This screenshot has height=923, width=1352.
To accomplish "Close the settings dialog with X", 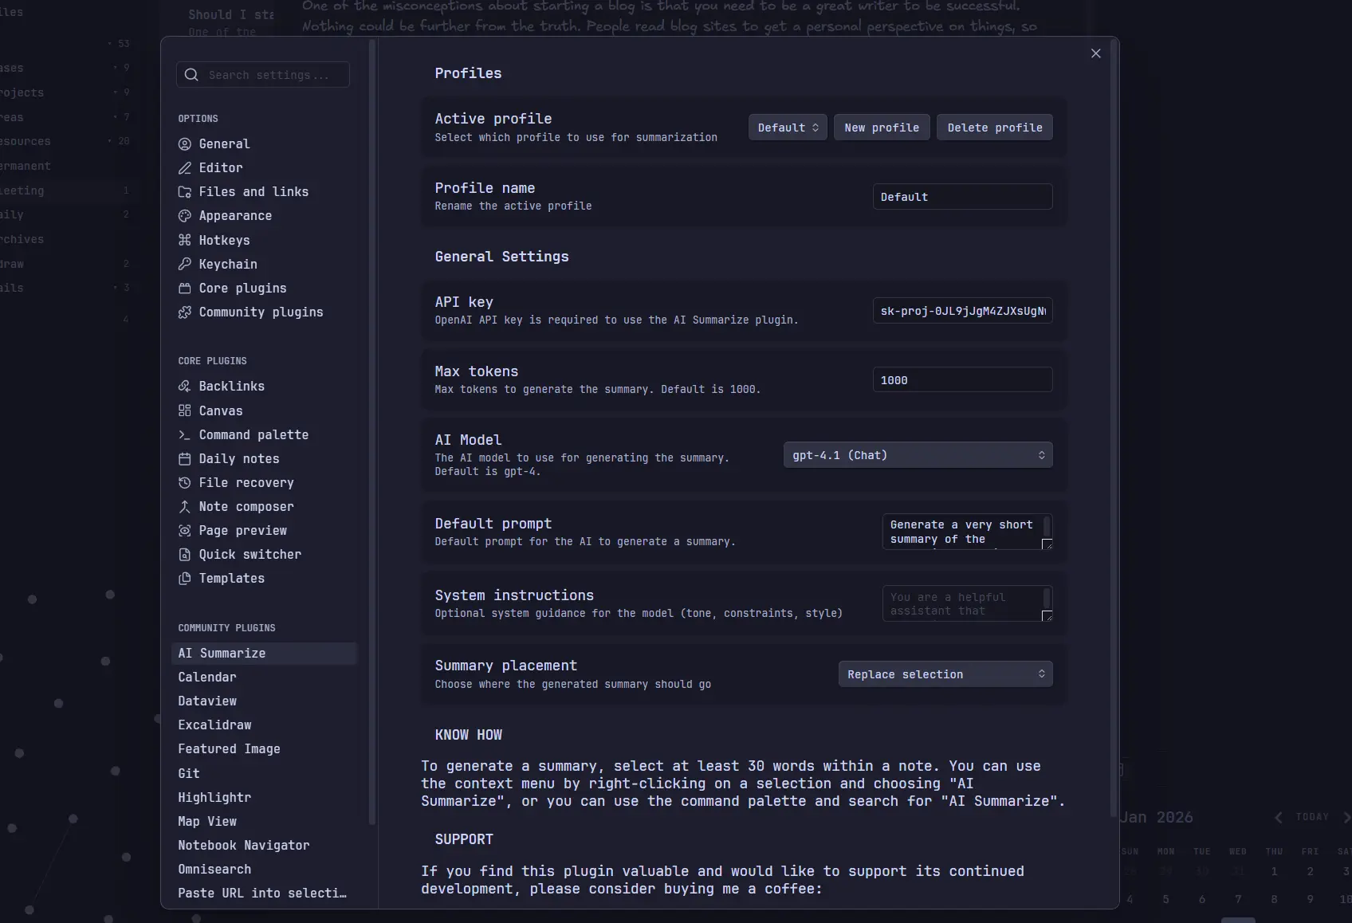I will (x=1096, y=53).
